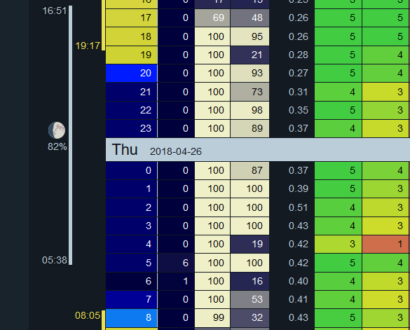This screenshot has width=410, height=330.
Task: Select the hour 23 row cell
Action: (x=132, y=128)
